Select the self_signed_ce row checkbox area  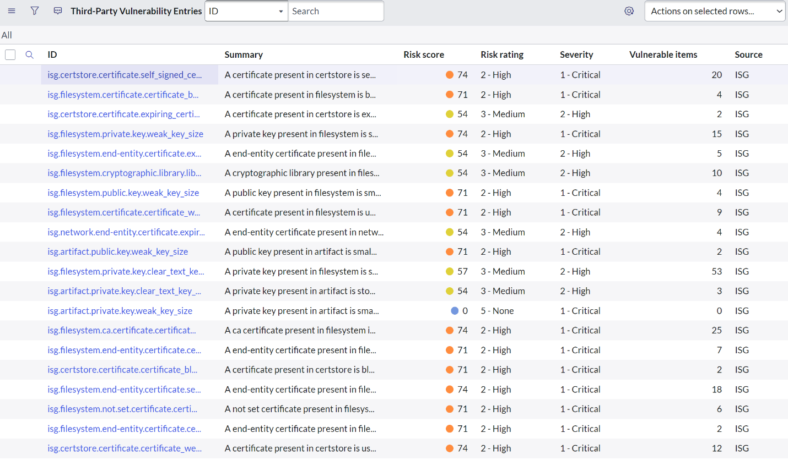click(x=9, y=75)
